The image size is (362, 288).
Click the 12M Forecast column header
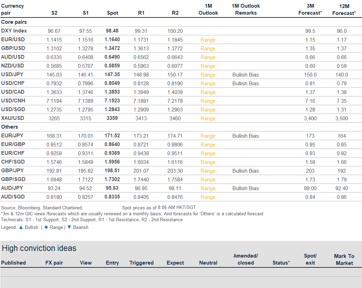point(344,10)
